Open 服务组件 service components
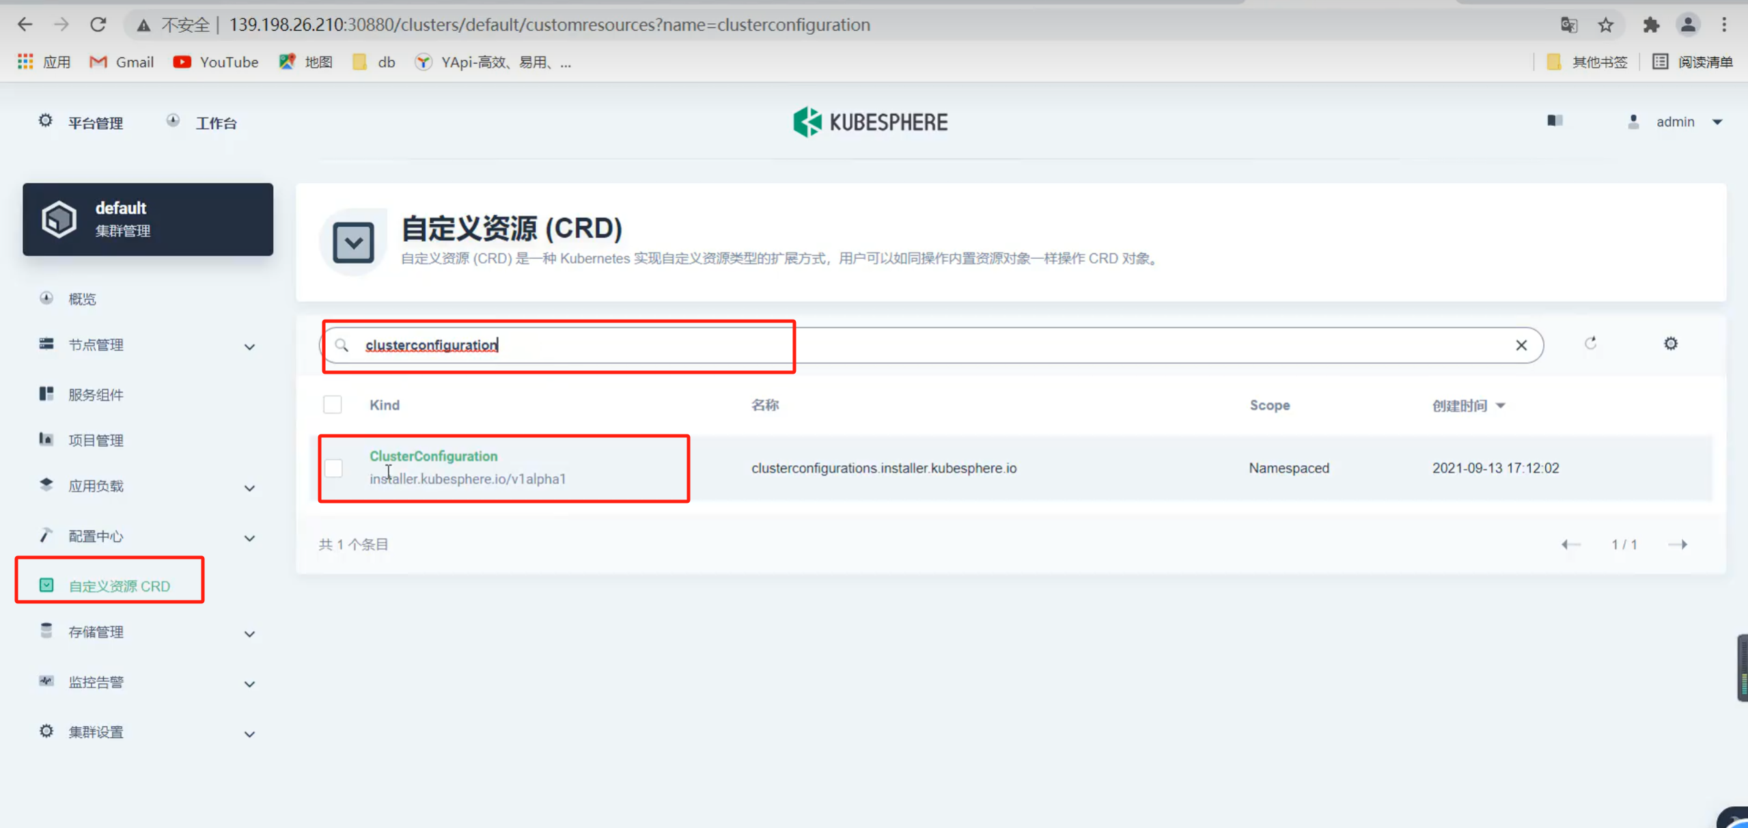 pos(96,395)
